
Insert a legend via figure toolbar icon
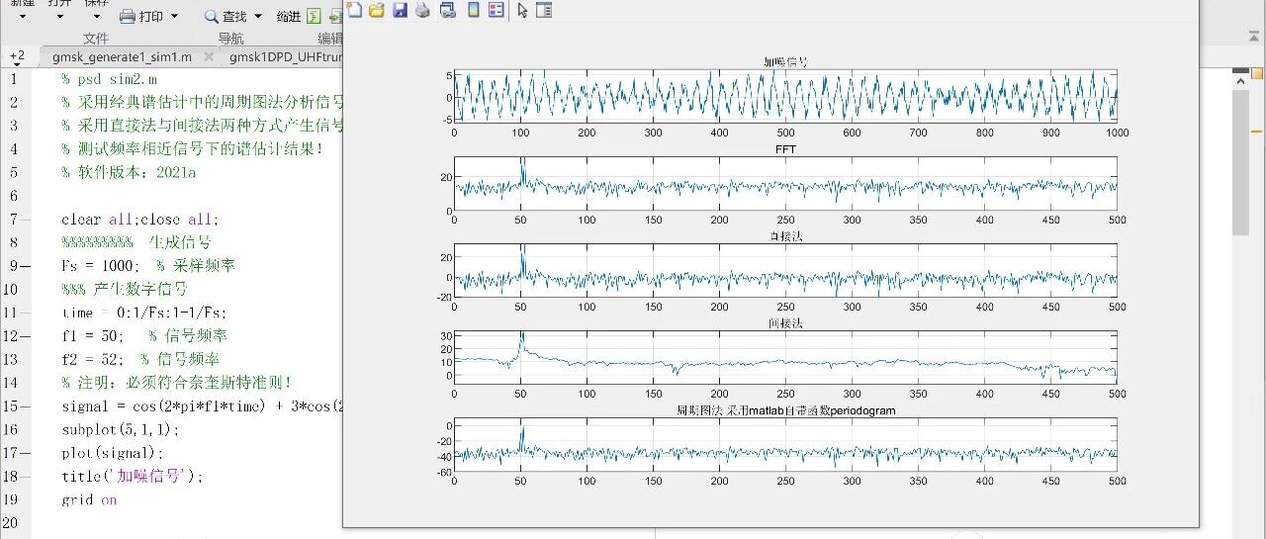tap(496, 10)
